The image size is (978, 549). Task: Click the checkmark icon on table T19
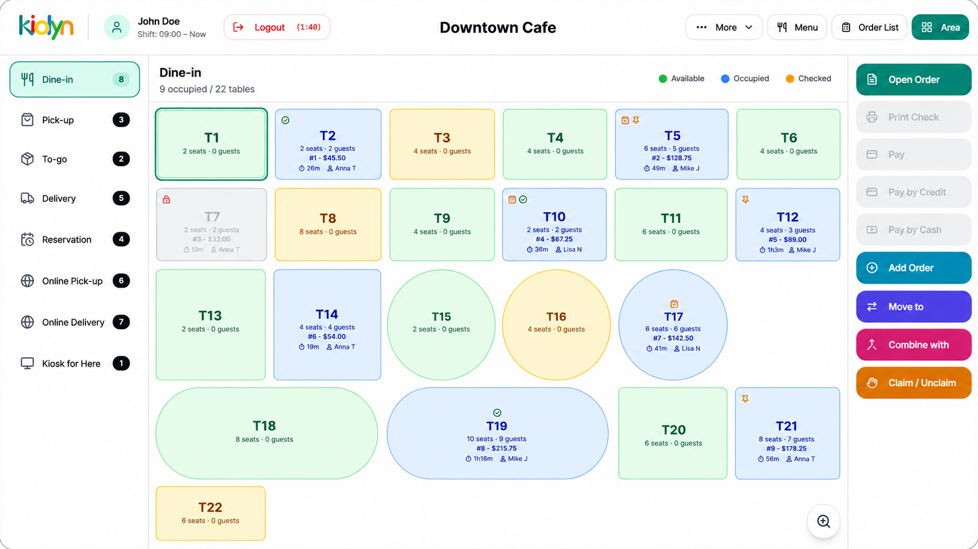pos(497,413)
